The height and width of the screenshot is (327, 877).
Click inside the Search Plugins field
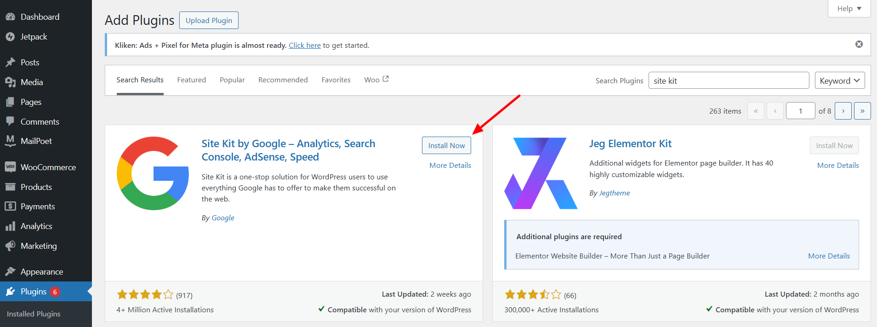pyautogui.click(x=728, y=80)
